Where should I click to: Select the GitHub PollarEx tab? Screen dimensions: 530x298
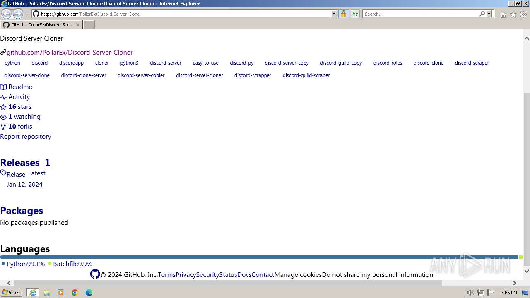[41, 25]
